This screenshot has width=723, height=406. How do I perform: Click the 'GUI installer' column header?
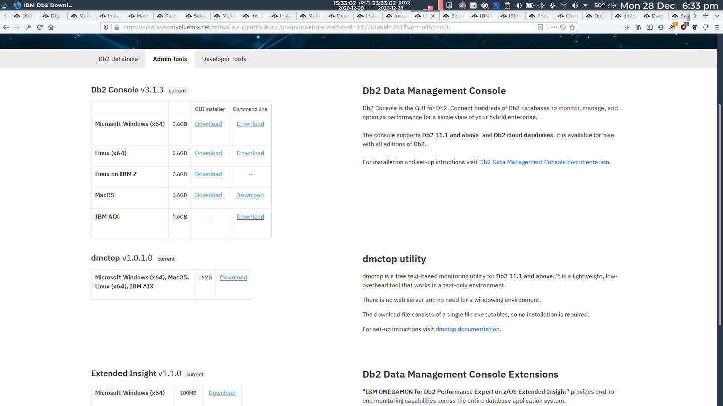pos(210,109)
